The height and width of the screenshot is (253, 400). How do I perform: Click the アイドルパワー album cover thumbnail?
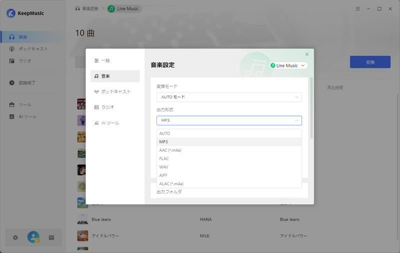point(82,236)
